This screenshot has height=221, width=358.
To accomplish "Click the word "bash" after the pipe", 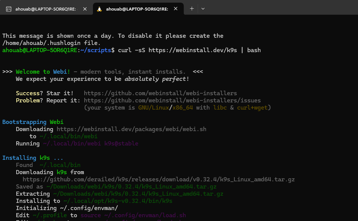I will pos(254,50).
